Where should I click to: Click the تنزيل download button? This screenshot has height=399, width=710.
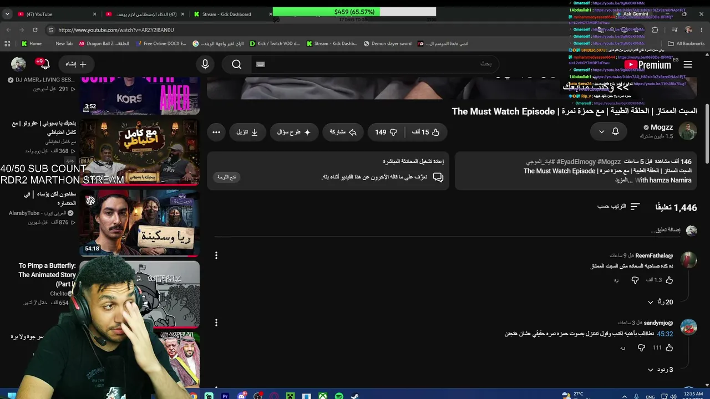247,132
